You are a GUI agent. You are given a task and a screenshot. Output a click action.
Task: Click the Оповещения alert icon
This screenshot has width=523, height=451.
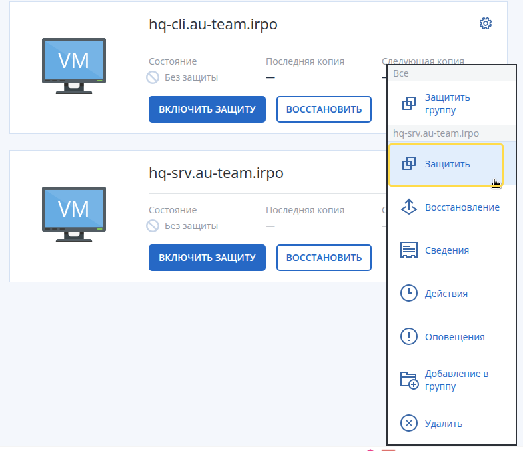click(408, 336)
